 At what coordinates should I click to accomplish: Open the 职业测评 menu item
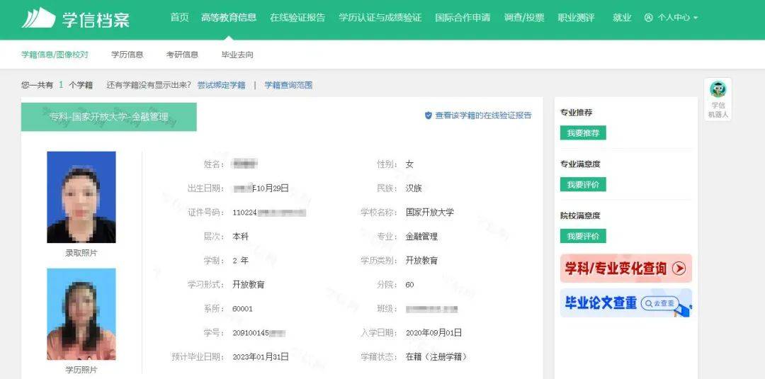pos(576,18)
